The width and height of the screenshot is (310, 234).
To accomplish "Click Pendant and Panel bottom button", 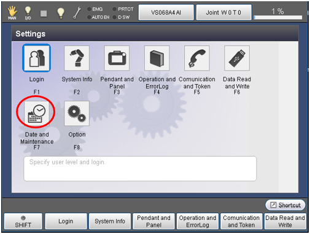I will coord(153,221).
